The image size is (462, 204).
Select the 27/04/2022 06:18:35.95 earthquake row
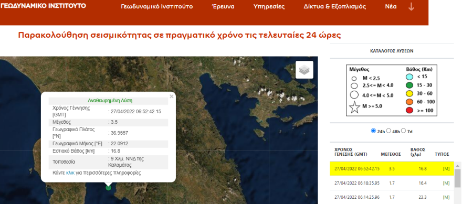[392, 183]
